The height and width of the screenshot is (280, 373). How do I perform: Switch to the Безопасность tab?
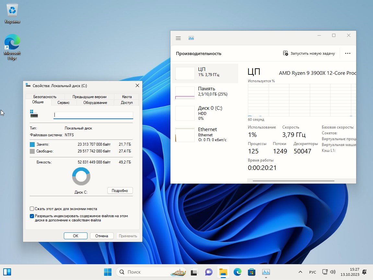tap(45, 96)
